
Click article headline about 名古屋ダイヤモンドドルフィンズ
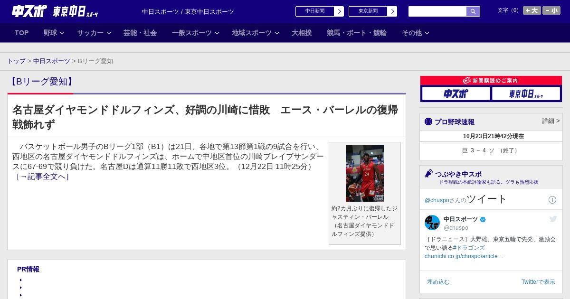pos(205,117)
